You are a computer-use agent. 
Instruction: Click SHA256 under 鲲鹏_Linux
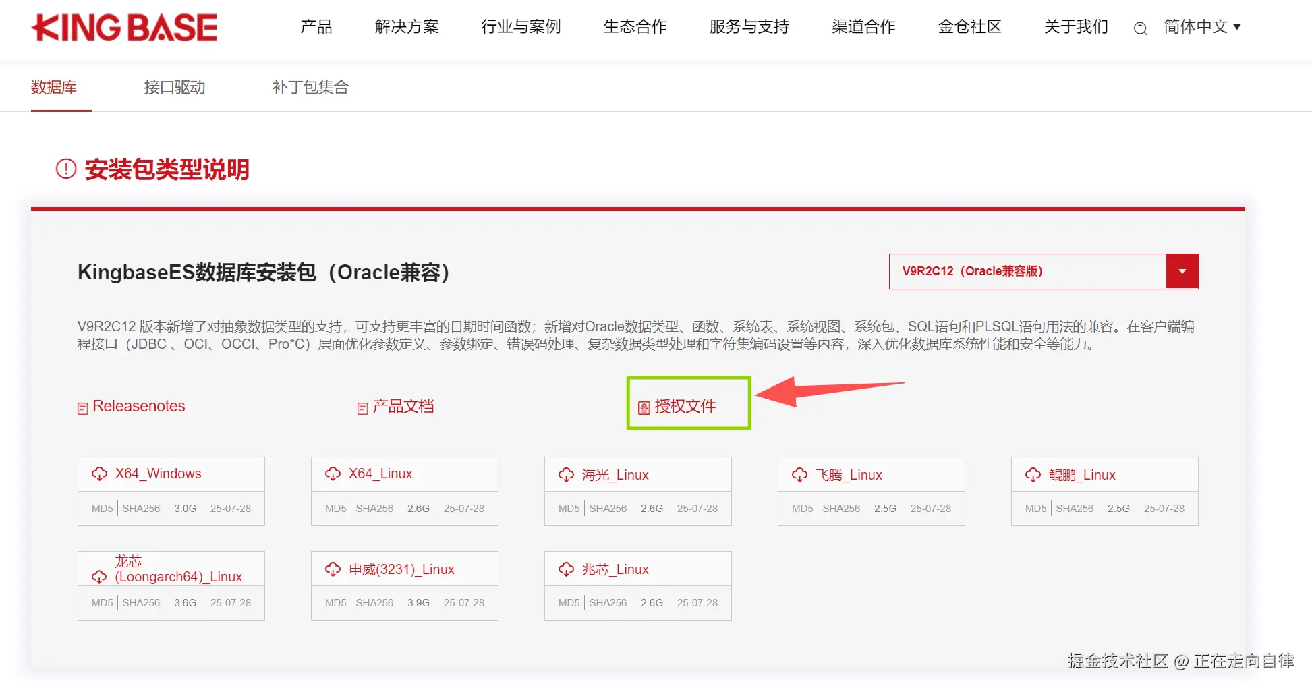coord(1075,509)
